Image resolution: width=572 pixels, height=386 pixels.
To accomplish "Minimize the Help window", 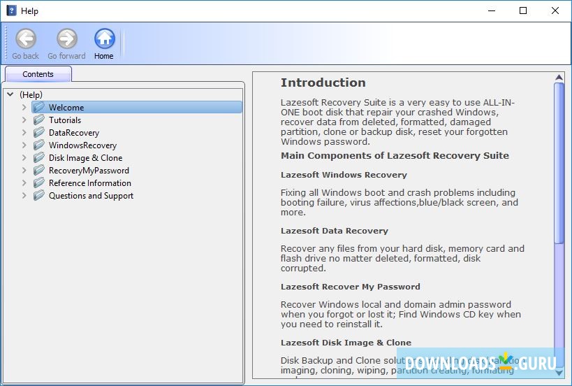I will 492,10.
